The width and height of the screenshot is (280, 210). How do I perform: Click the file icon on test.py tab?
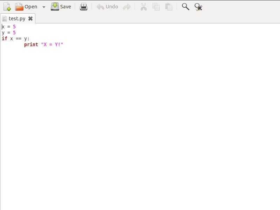[5, 19]
